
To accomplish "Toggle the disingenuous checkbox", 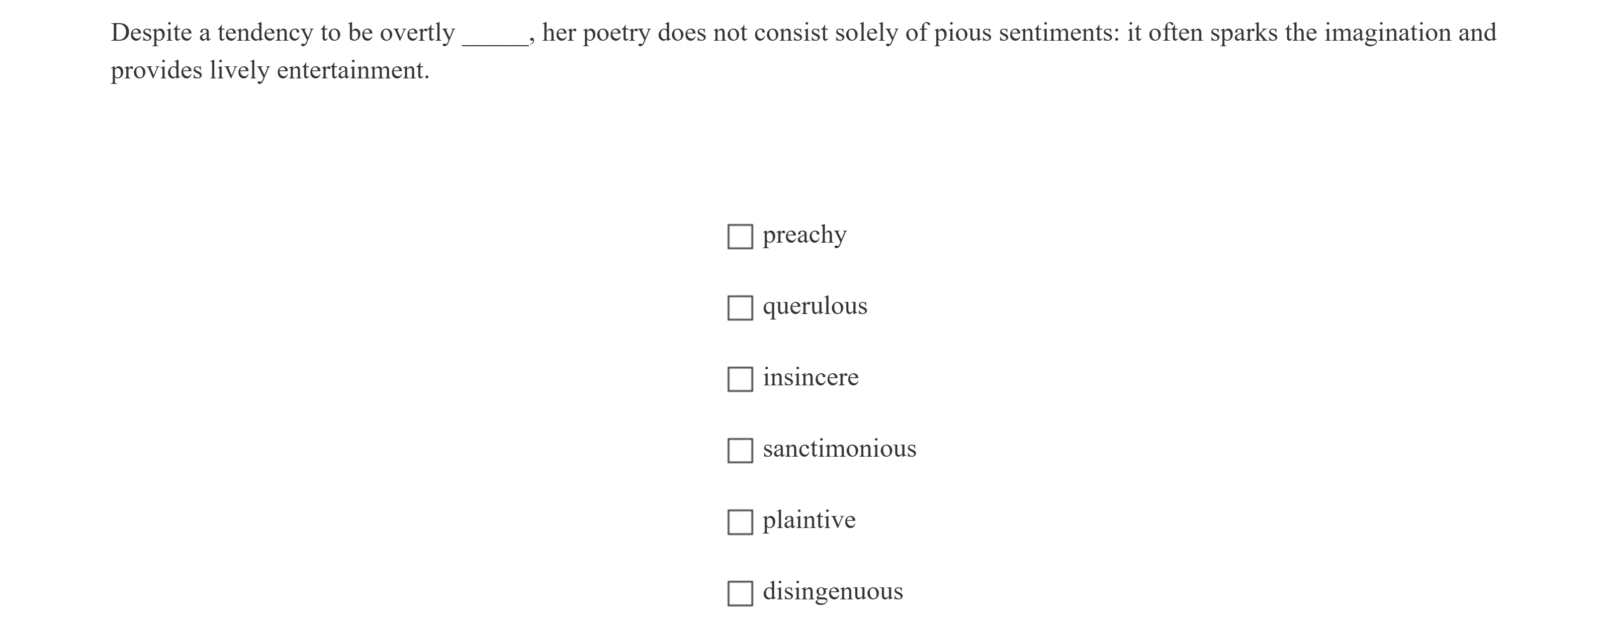I will click(740, 593).
